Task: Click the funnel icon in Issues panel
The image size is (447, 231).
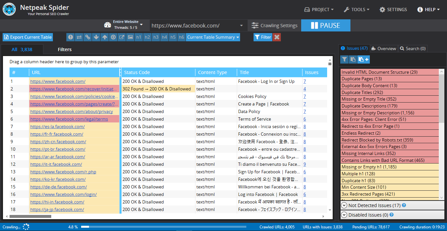Action: coord(344,59)
